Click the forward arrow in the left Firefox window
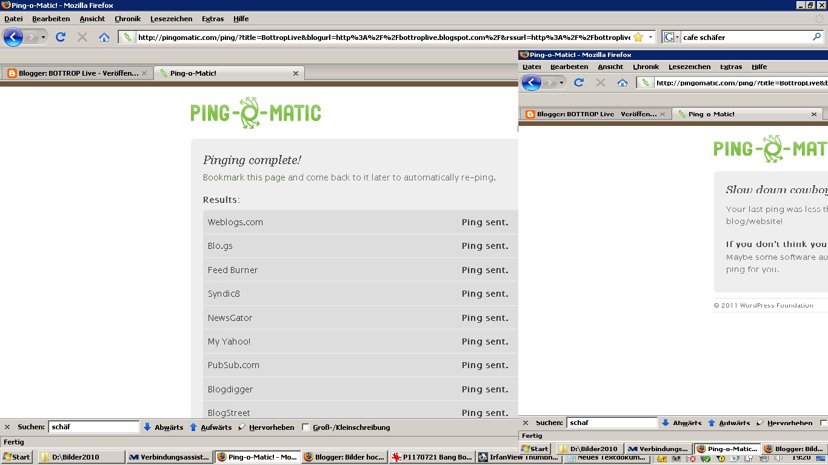This screenshot has width=828, height=465. pyautogui.click(x=32, y=37)
